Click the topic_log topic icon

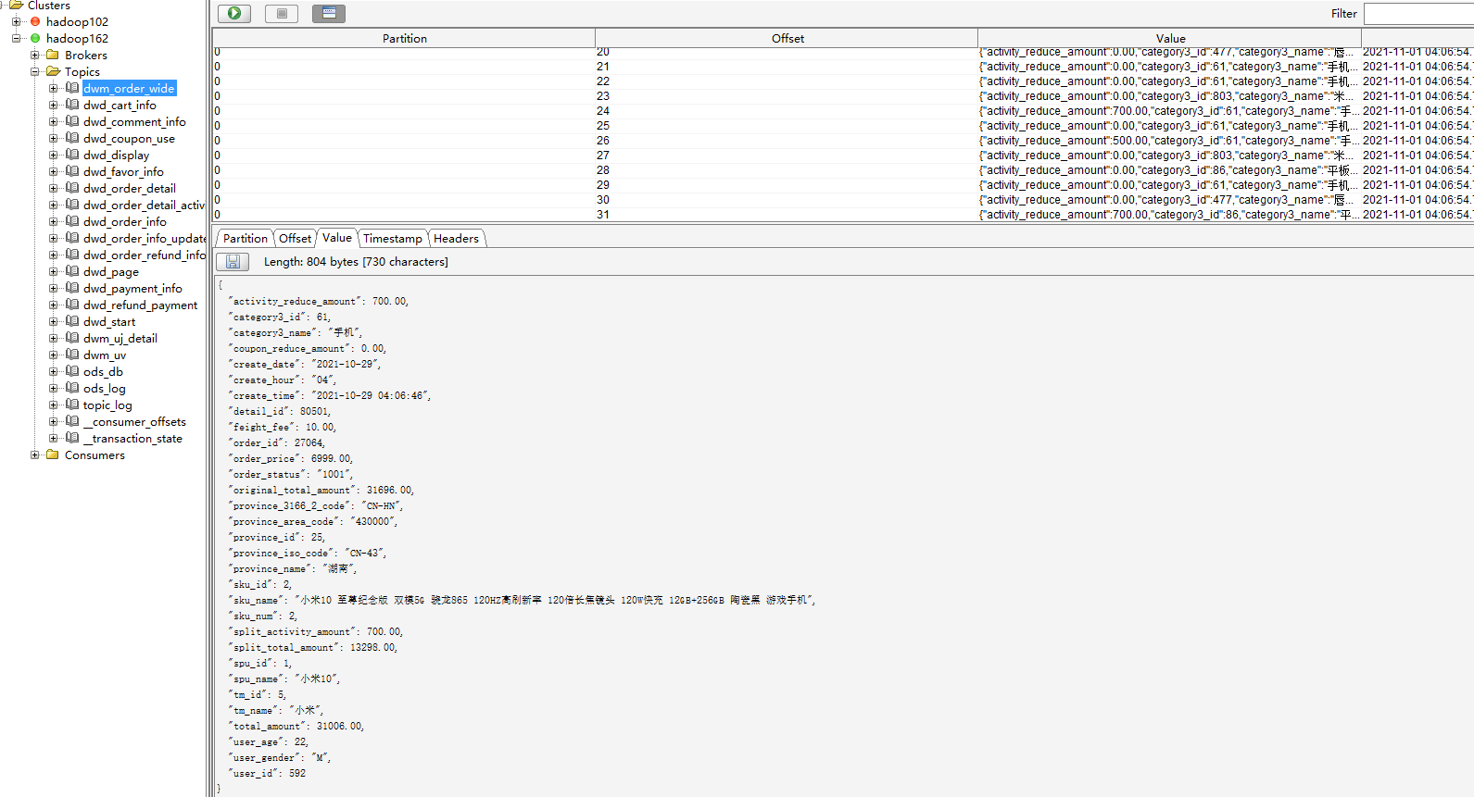coord(72,405)
